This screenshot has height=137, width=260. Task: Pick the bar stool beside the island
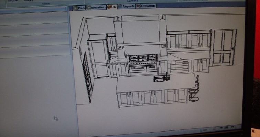tap(194, 89)
